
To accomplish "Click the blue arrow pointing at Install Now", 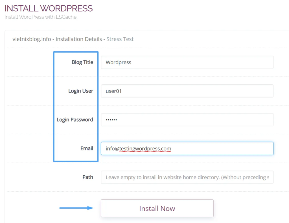I will (76, 208).
